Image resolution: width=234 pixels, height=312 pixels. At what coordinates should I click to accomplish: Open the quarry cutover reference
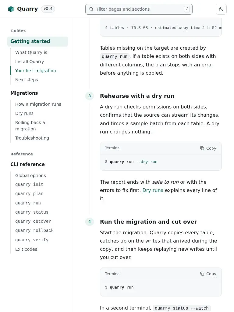(x=33, y=221)
